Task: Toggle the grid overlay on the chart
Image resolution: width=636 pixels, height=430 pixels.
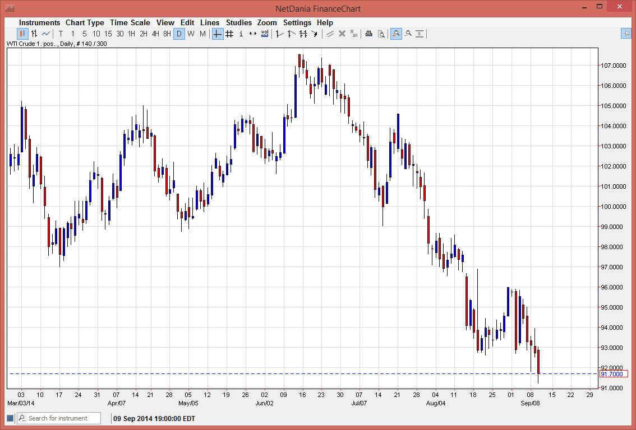Action: 229,34
